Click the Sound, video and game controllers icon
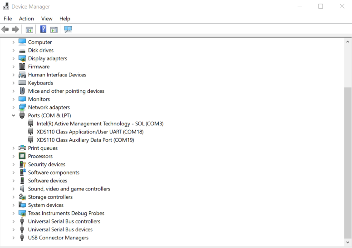The image size is (352, 248). [x=22, y=189]
